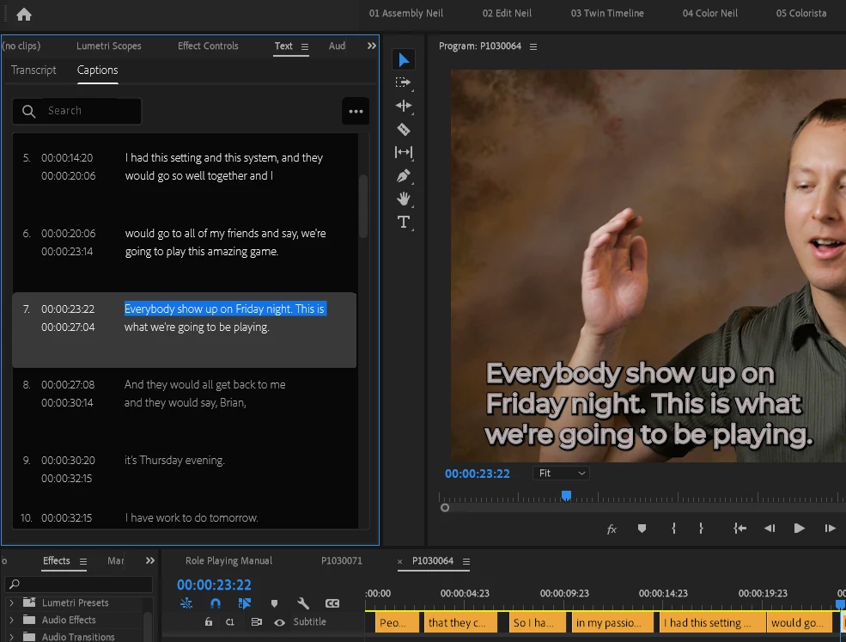Select the Ripple Edit tool
This screenshot has width=846, height=642.
[x=404, y=106]
